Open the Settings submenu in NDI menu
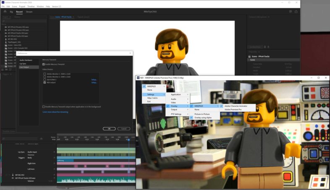This screenshot has height=190, width=330. pyautogui.click(x=154, y=94)
